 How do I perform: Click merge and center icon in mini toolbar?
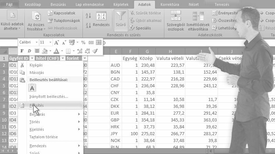(99, 42)
